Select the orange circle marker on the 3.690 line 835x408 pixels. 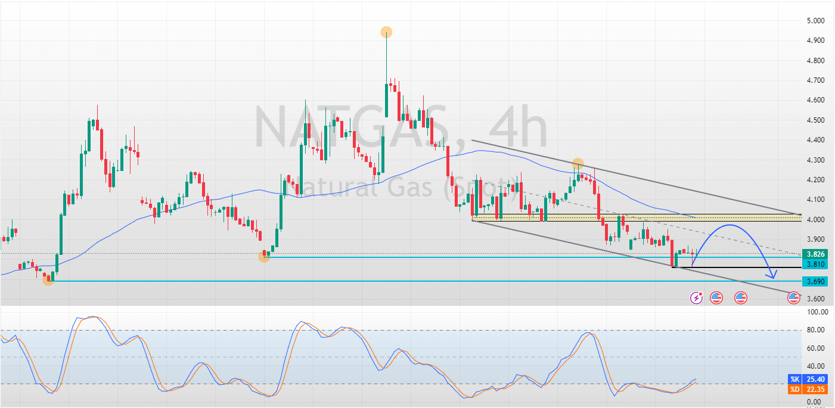[48, 280]
